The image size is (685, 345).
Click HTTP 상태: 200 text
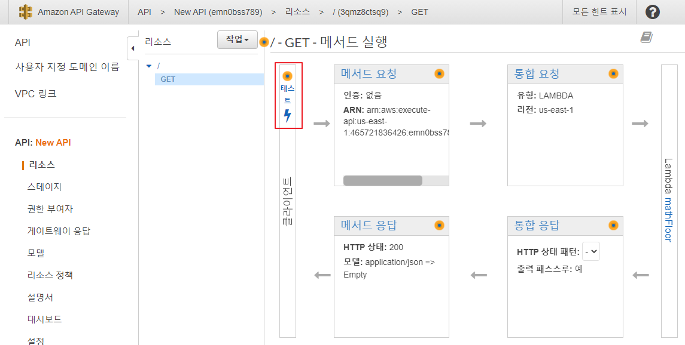[373, 247]
